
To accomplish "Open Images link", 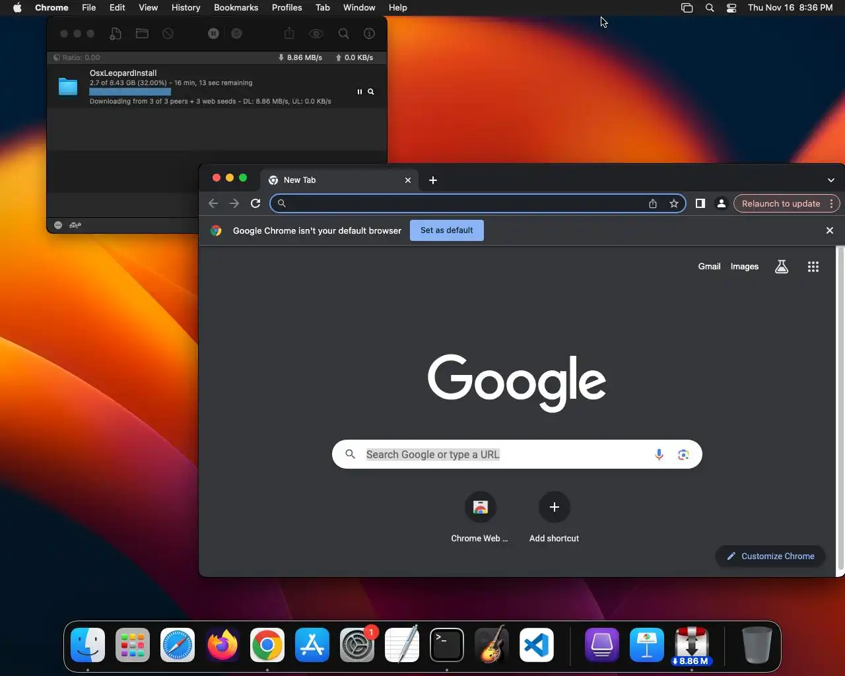I will click(x=745, y=267).
